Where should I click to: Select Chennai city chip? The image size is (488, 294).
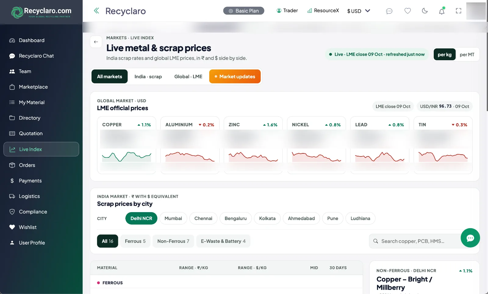coord(203,218)
